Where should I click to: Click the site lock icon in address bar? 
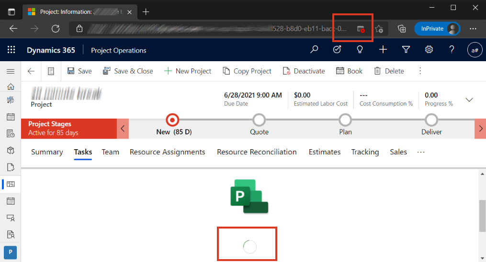click(x=79, y=29)
